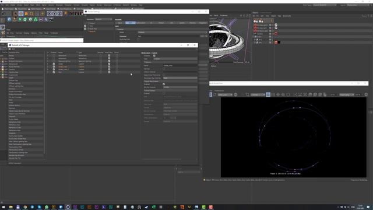Select Ambient Occlusion in AOV types list
The image size is (373, 210).
tap(26, 61)
